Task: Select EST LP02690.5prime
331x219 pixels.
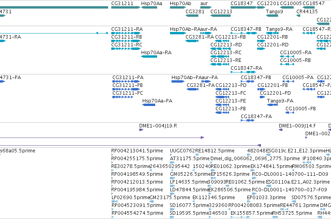Action: pyautogui.click(x=130, y=198)
